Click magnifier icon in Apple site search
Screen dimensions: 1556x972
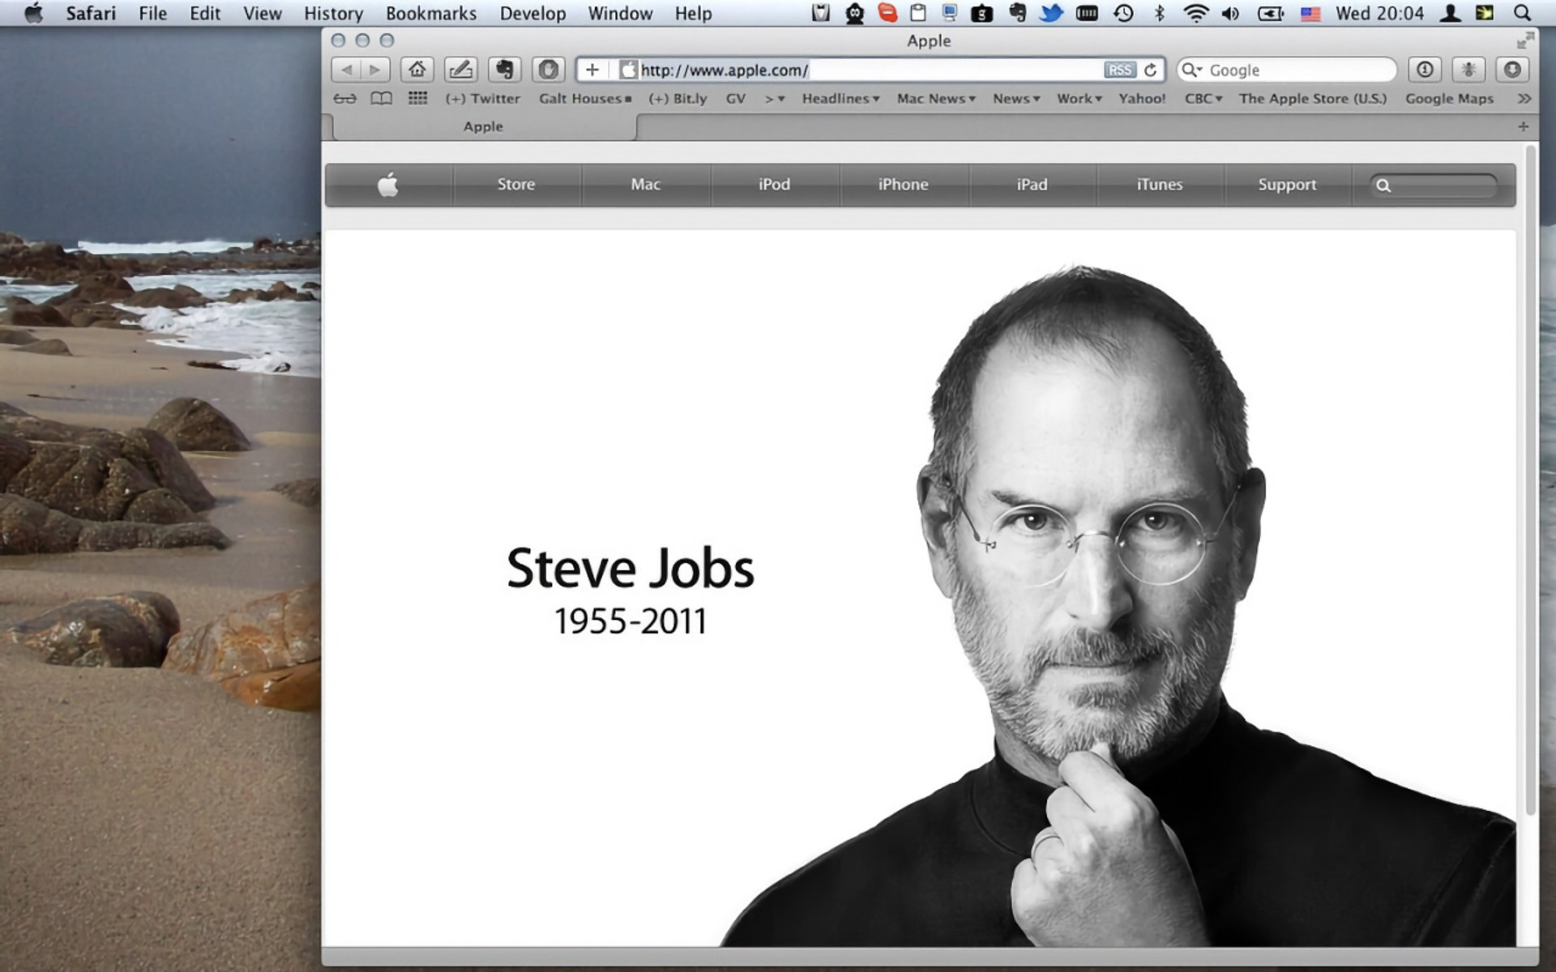[1383, 185]
